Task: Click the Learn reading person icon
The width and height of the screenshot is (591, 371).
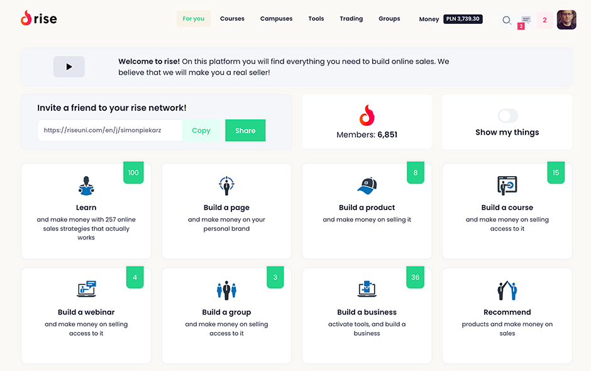Action: [x=86, y=185]
